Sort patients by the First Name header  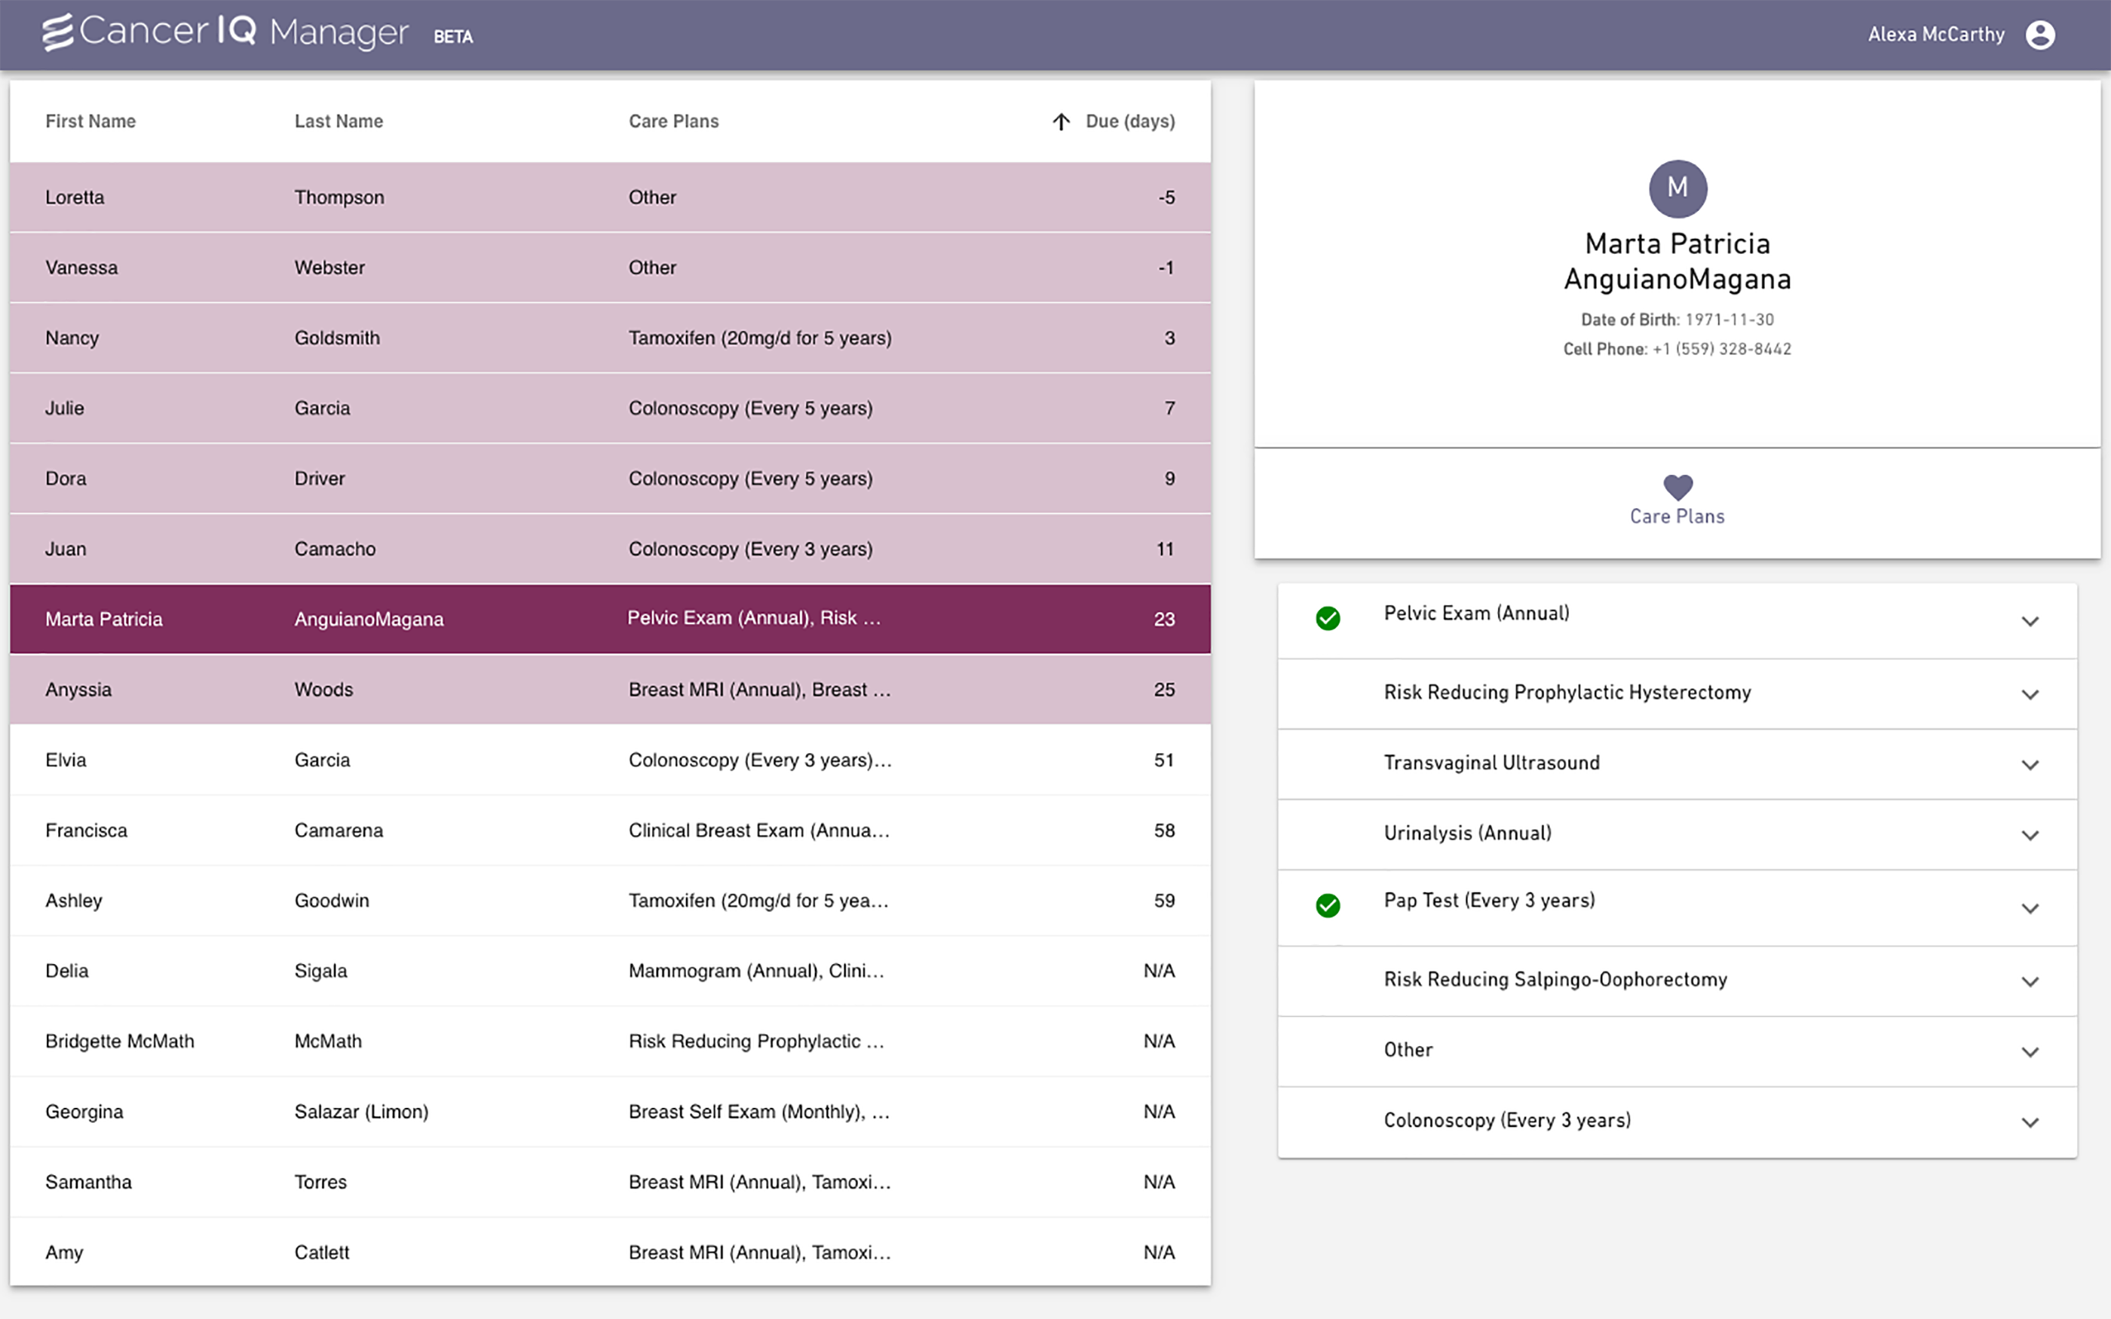pyautogui.click(x=90, y=121)
